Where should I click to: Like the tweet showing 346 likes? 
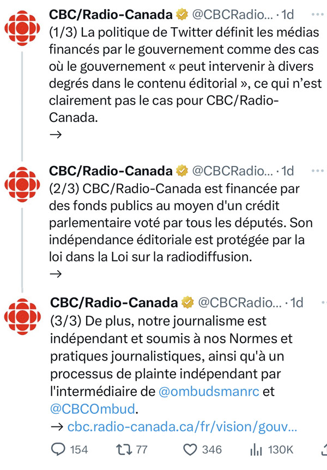tap(190, 450)
